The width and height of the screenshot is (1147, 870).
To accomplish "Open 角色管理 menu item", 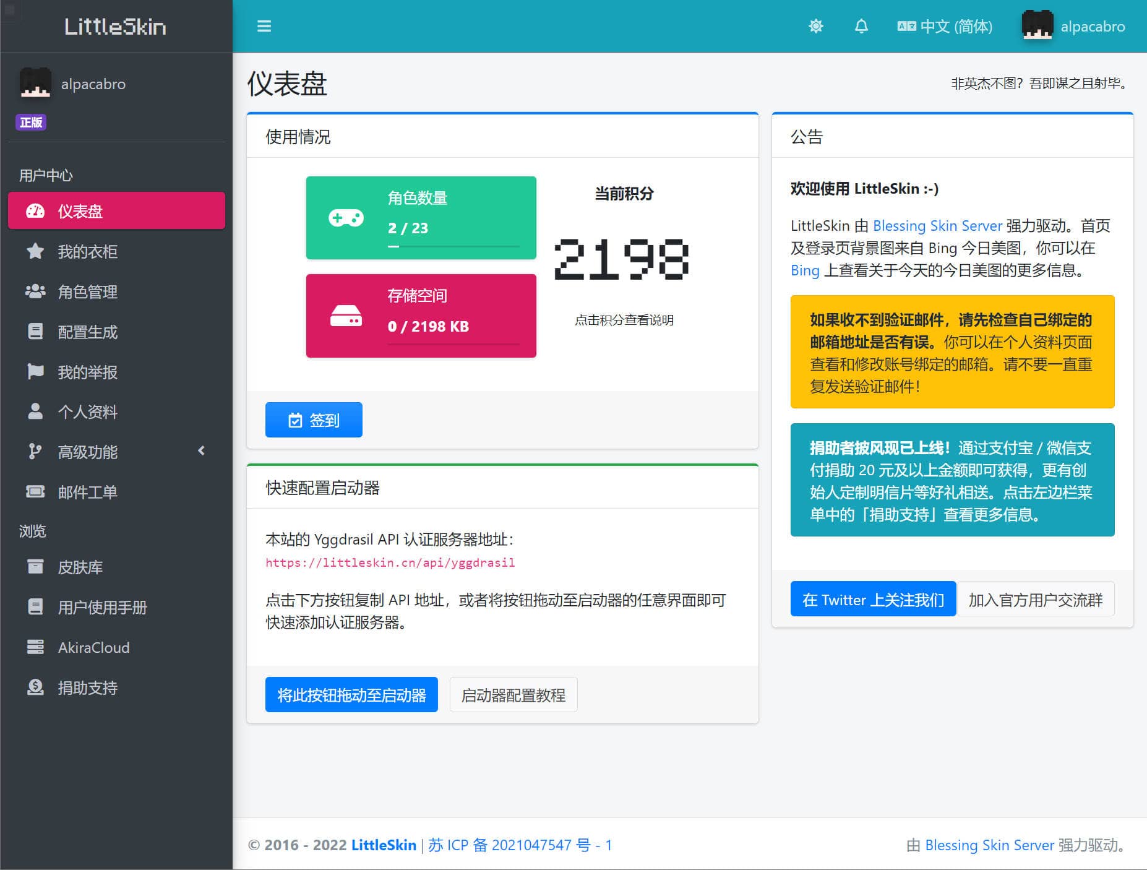I will point(116,291).
